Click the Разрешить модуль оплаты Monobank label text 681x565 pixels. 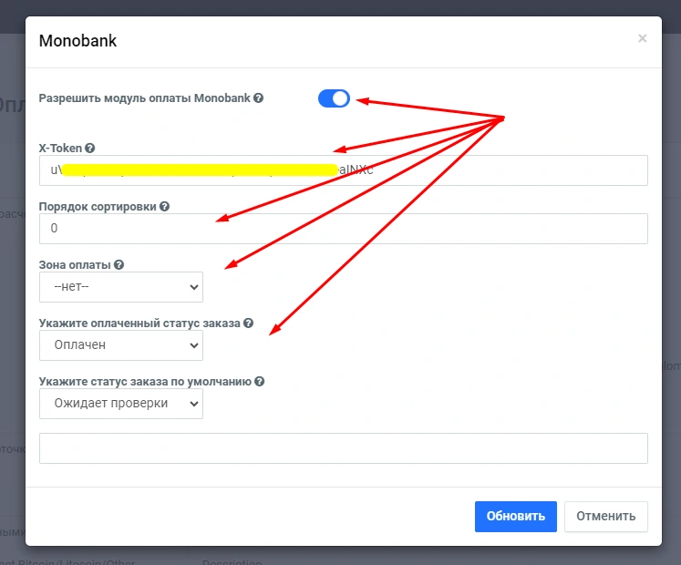tap(144, 98)
